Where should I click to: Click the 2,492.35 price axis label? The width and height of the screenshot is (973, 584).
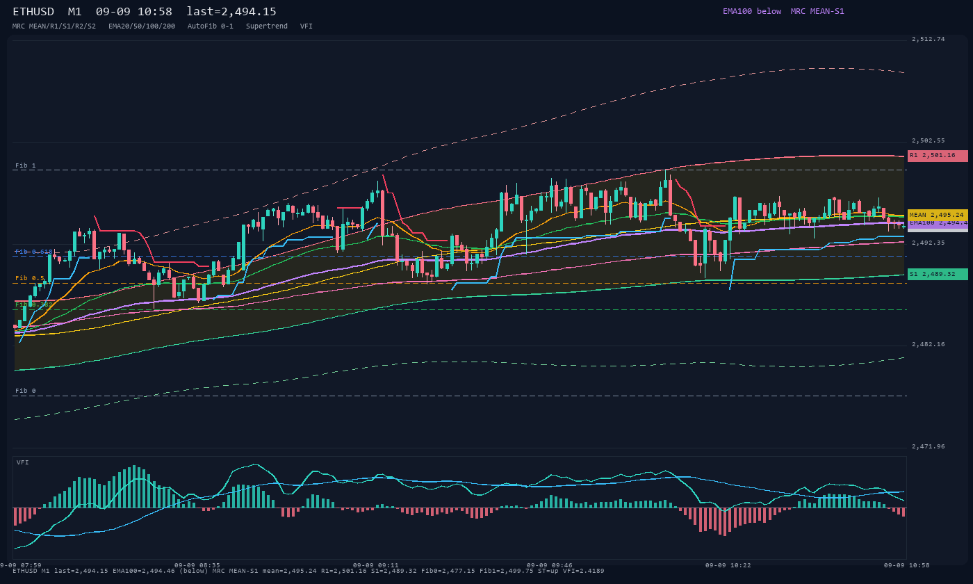(x=929, y=243)
